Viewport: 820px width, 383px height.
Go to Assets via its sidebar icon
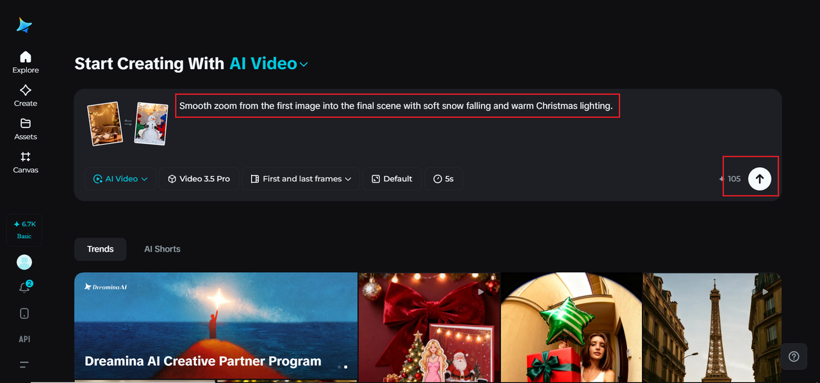(25, 128)
